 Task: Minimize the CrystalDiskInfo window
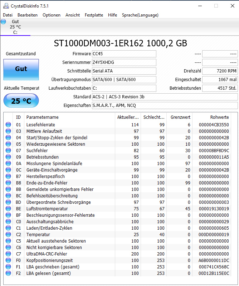(x=200, y=6)
